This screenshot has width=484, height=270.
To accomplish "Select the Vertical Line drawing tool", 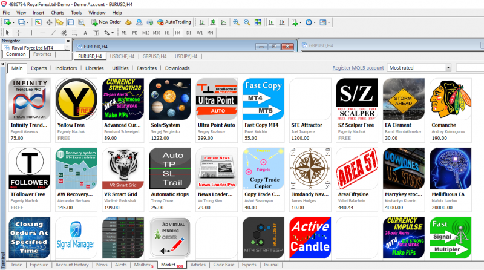I will [31, 33].
